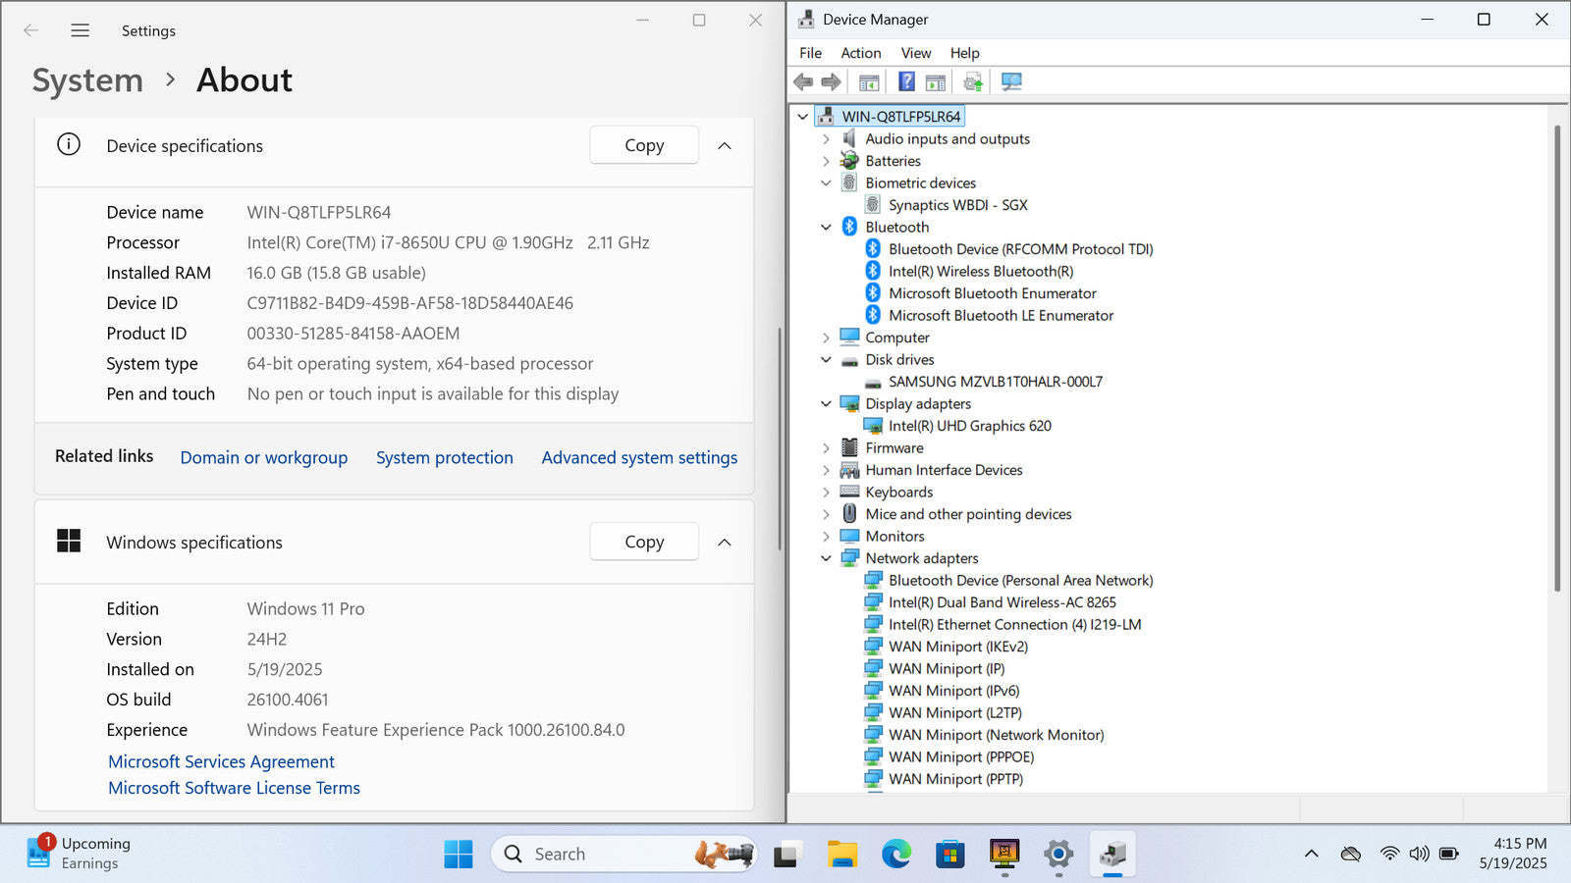1571x883 pixels.
Task: Copy the Windows specifications
Action: [x=644, y=542]
